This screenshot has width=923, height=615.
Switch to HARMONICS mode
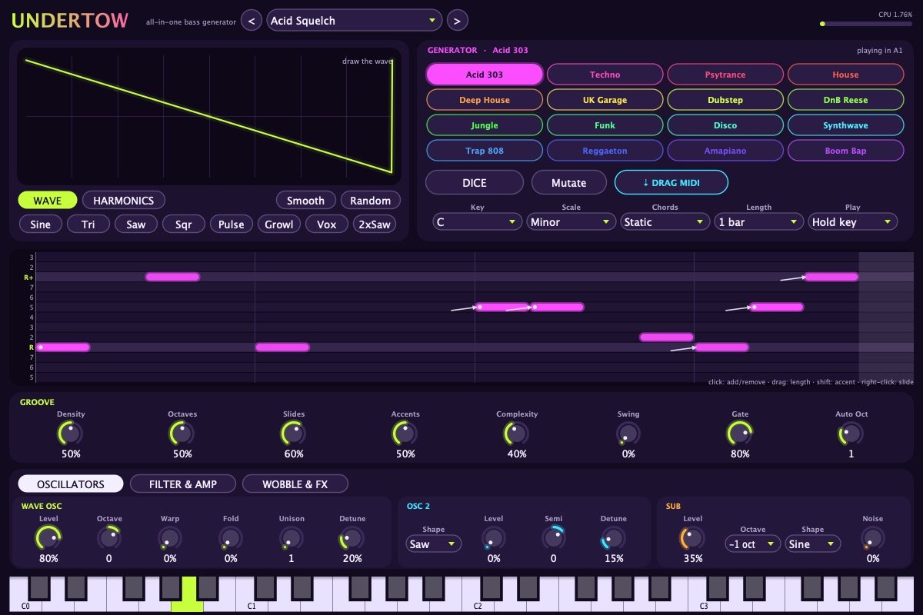click(x=124, y=201)
